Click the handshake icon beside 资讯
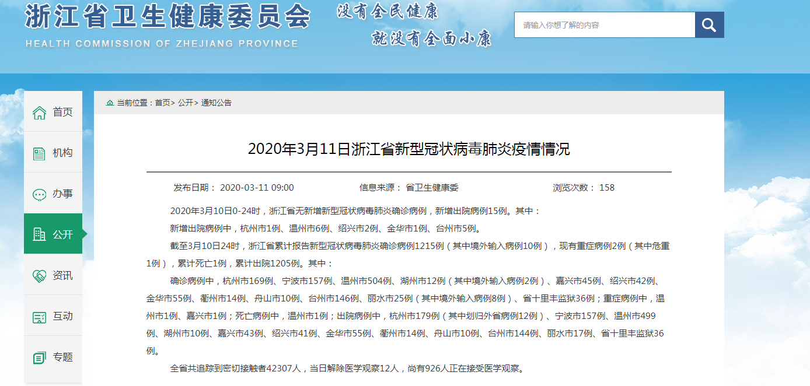Screen dimensions: 810x386 point(39,276)
